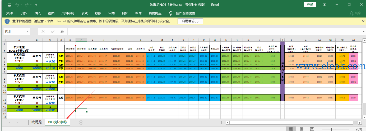Close the Protected View message bar

pyautogui.click(x=363, y=21)
